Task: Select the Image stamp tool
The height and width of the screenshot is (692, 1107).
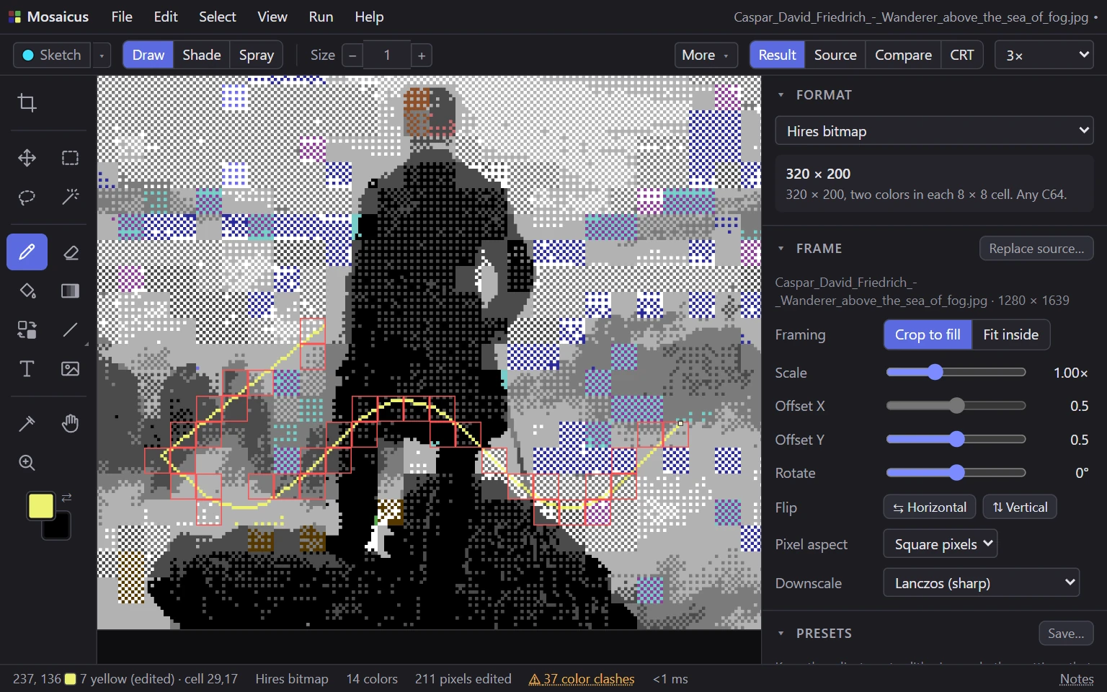Action: coord(70,369)
